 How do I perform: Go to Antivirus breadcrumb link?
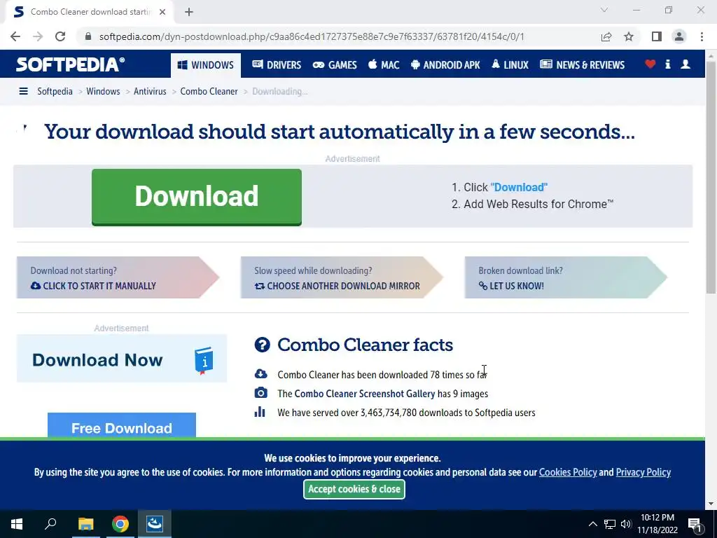(150, 92)
